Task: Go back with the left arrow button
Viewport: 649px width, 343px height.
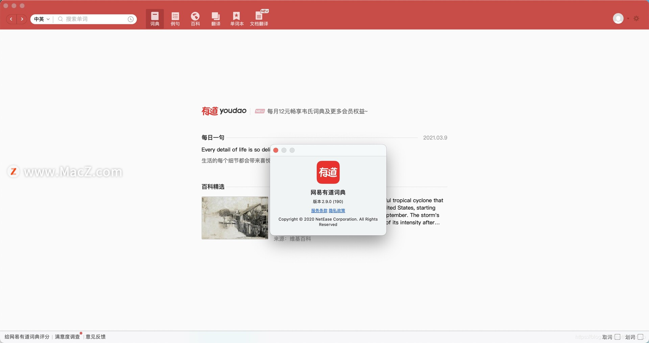Action: tap(11, 19)
